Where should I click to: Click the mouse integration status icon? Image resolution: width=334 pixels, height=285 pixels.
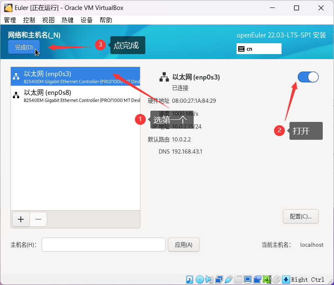click(x=277, y=280)
